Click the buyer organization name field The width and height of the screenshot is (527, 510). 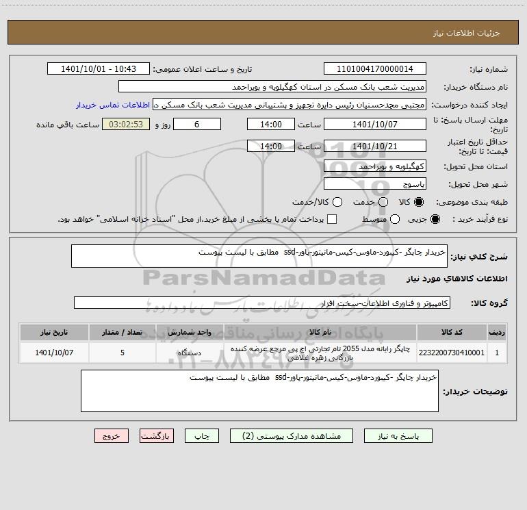pos(272,87)
